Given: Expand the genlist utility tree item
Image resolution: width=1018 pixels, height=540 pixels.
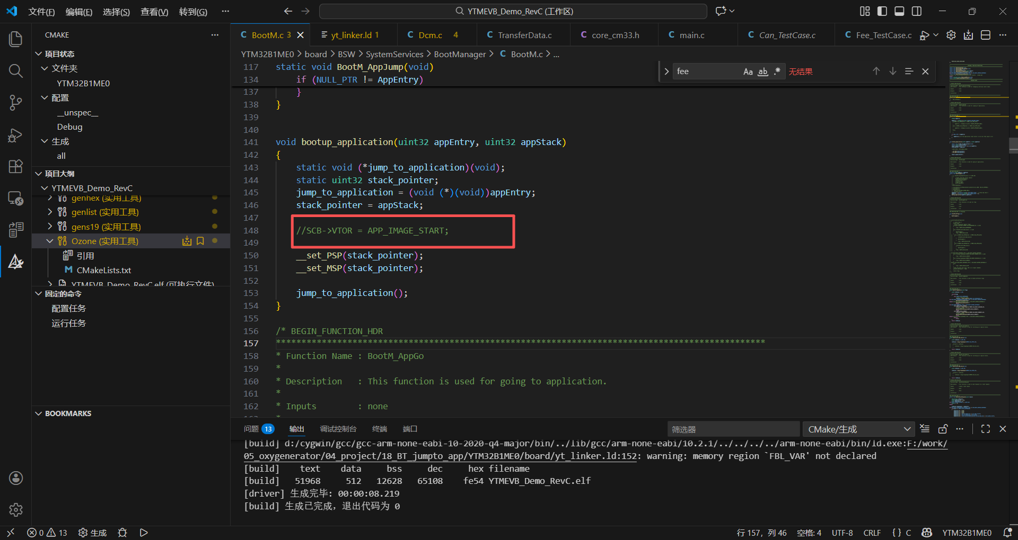Looking at the screenshot, I should coord(50,212).
